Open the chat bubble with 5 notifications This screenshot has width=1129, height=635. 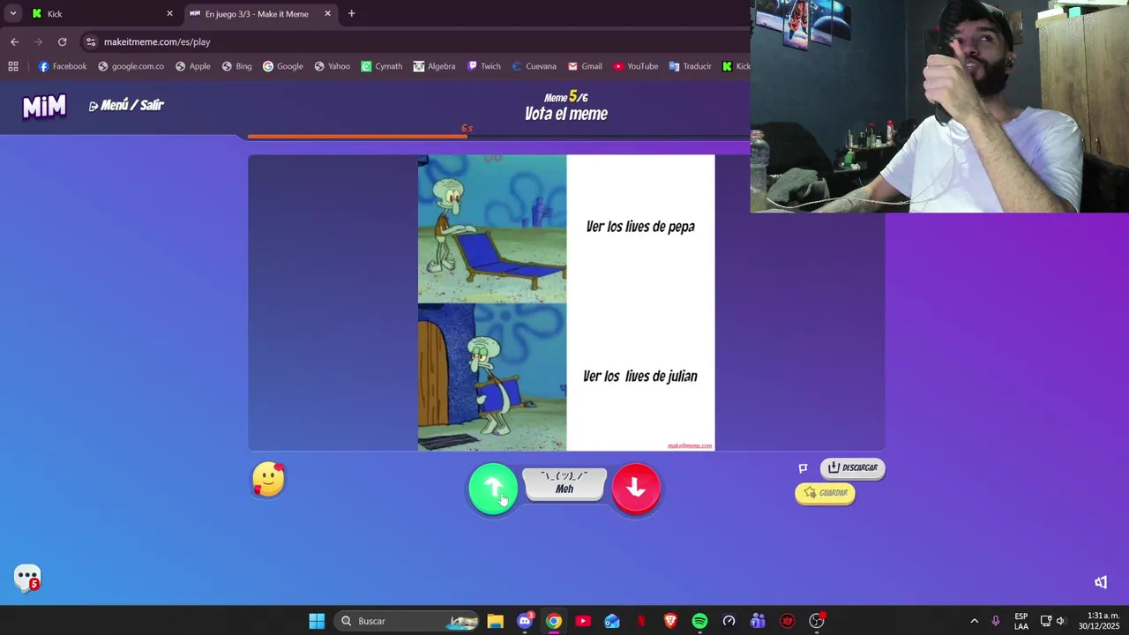(27, 578)
